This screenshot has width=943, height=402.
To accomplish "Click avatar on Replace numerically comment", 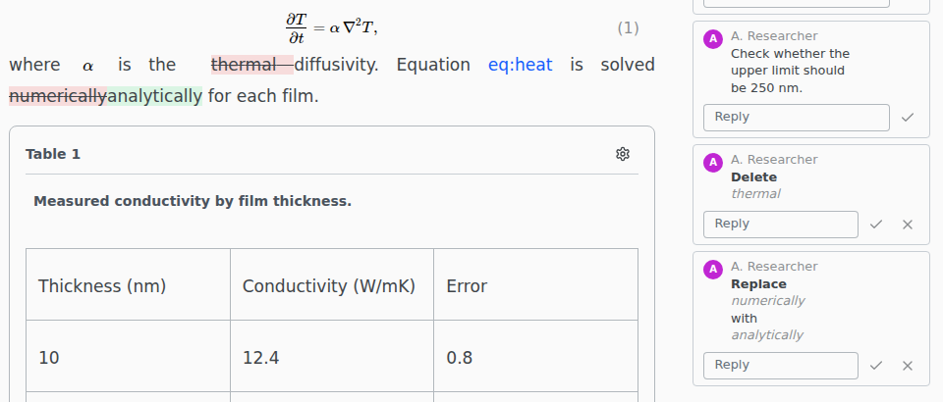I will click(x=713, y=270).
